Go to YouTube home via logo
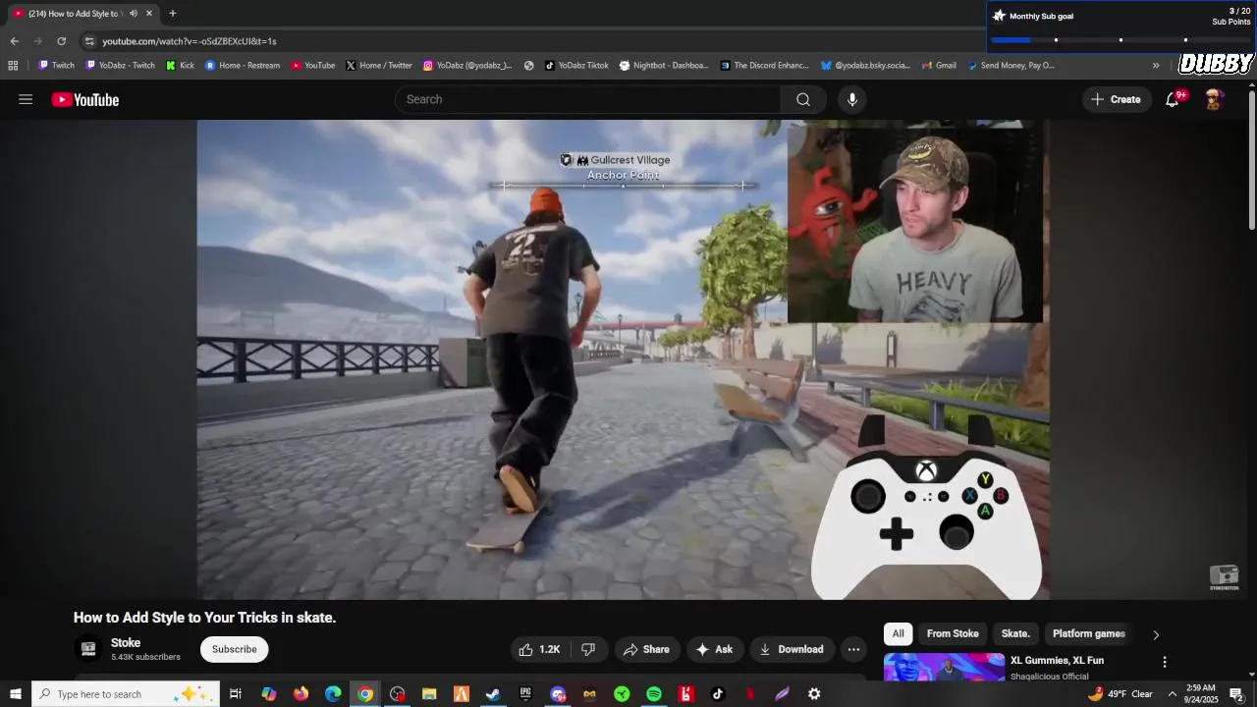Screen dimensions: 1257x707 click(85, 99)
